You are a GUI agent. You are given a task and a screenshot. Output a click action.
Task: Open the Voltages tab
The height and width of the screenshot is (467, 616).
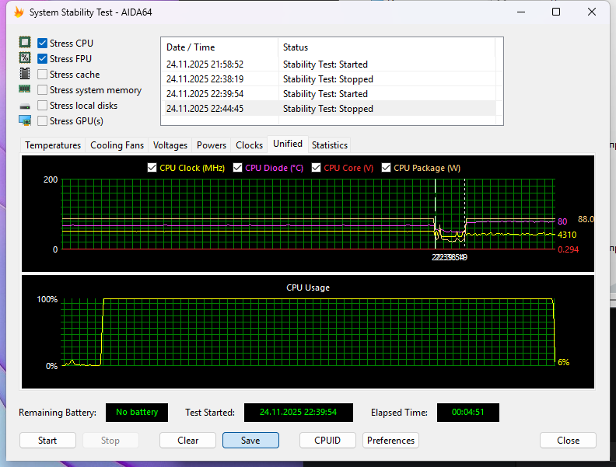[170, 145]
